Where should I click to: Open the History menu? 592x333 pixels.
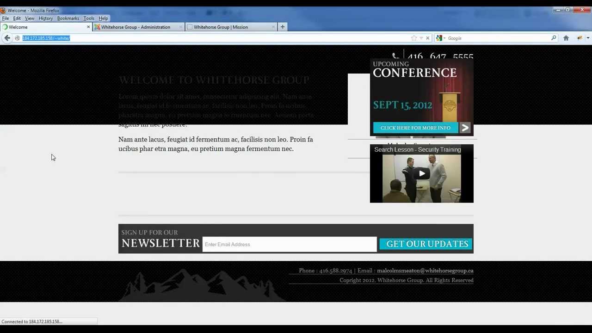[x=46, y=18]
